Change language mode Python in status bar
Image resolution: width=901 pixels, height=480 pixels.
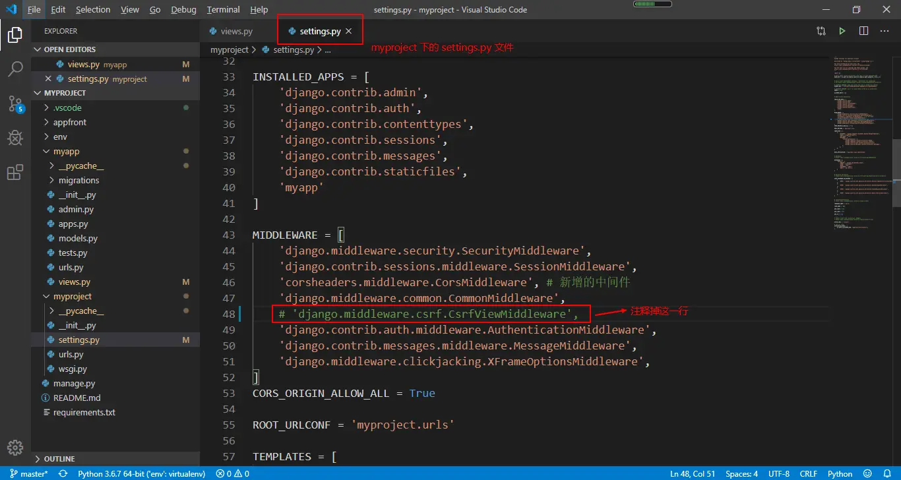840,473
